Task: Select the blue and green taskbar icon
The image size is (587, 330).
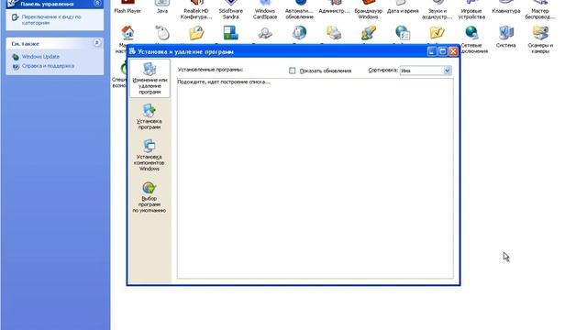Action: point(230,33)
